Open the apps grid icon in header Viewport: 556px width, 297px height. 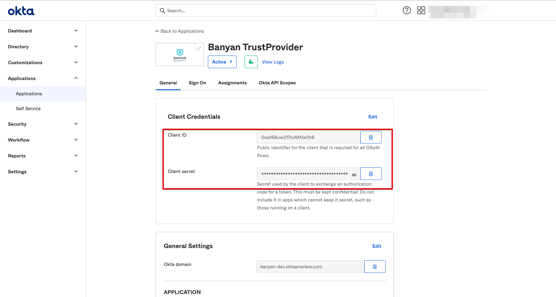421,11
